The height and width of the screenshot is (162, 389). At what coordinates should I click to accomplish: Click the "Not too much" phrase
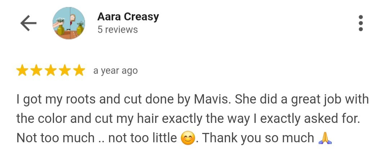(x=55, y=138)
